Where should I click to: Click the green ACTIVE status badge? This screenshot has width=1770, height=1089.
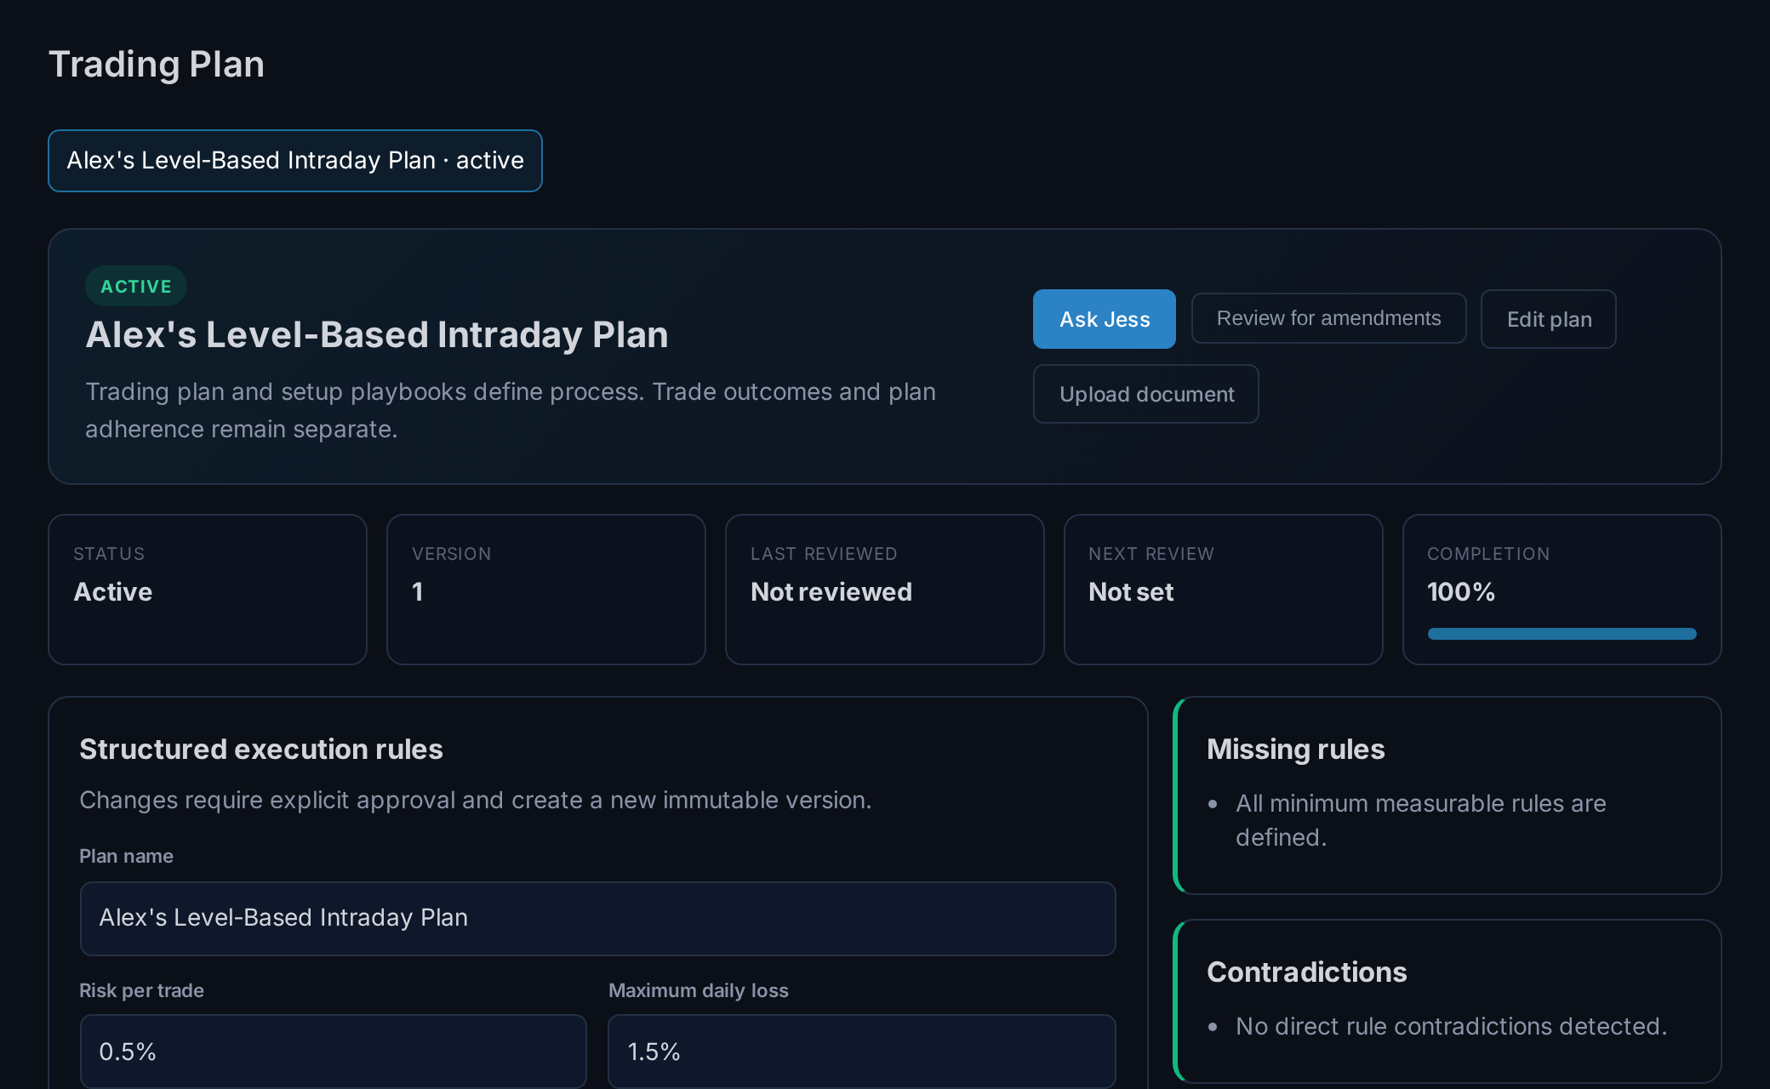[x=136, y=286]
